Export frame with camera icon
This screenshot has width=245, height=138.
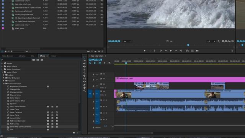(x=197, y=51)
